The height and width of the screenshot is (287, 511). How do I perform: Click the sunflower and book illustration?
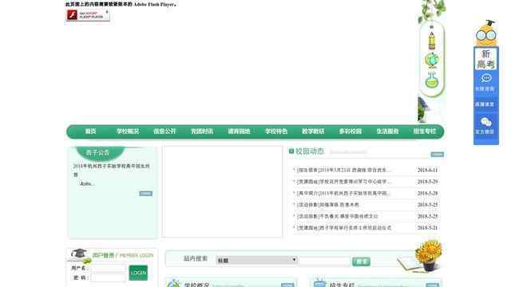pos(420,257)
